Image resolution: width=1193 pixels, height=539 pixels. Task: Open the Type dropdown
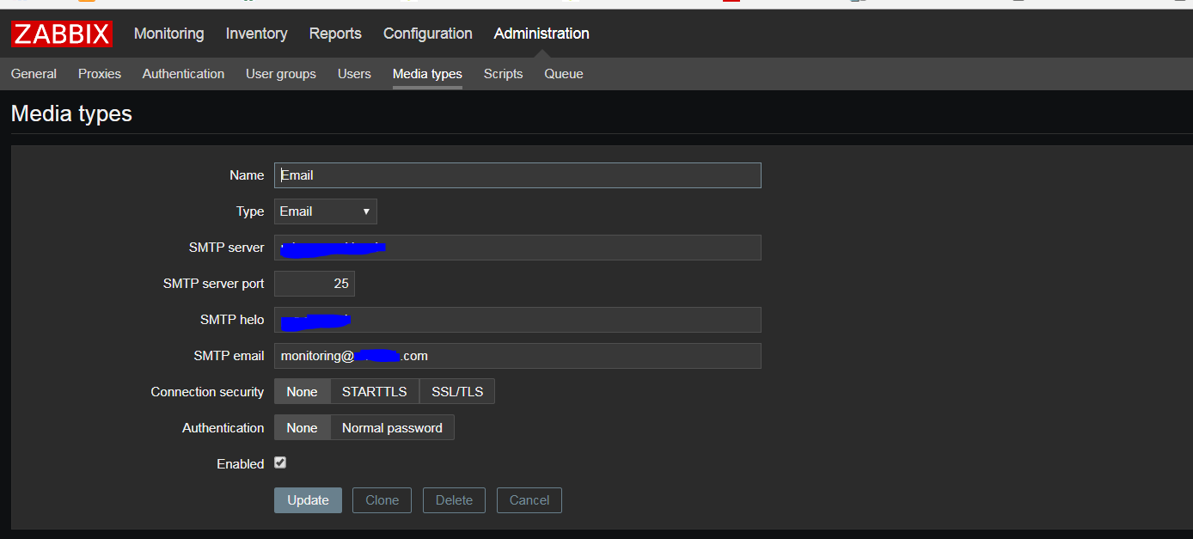[x=325, y=211]
